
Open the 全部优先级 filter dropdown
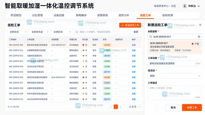tap(40, 32)
